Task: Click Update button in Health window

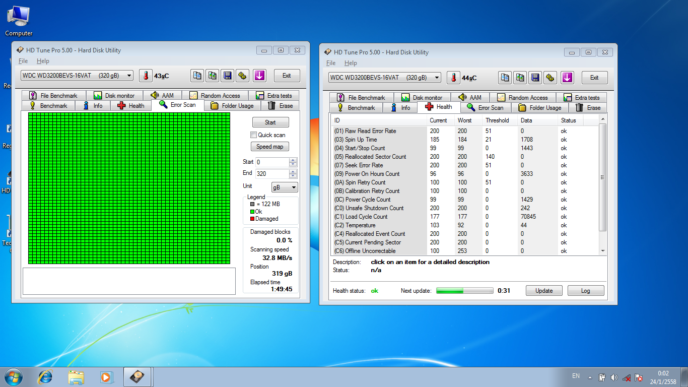Action: [544, 291]
